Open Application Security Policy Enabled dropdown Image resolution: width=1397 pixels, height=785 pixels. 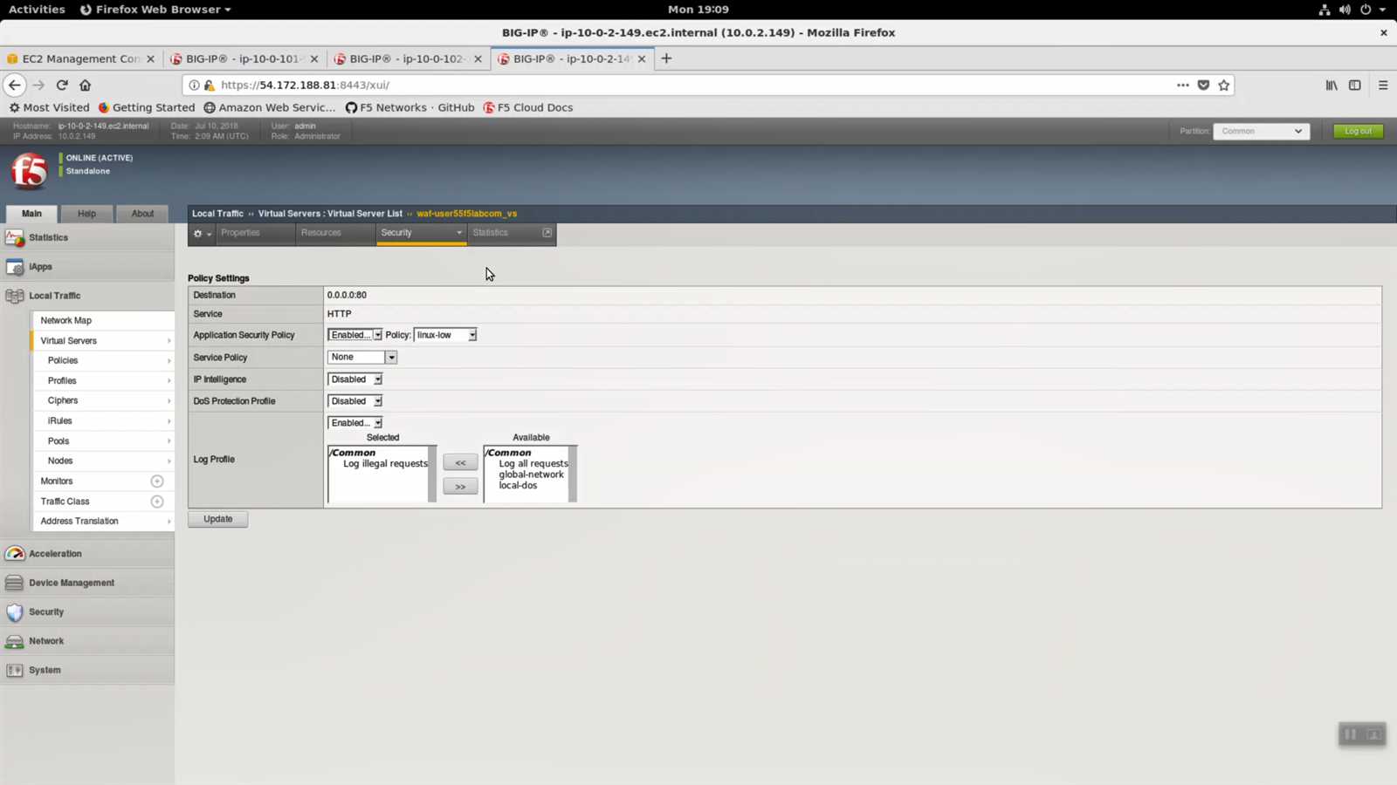(354, 335)
